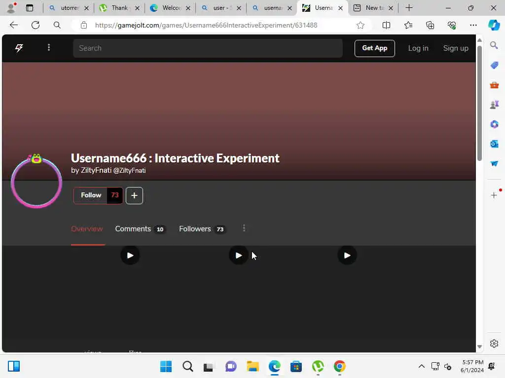The width and height of the screenshot is (505, 378).
Task: Open the Widgets panel icon
Action: coord(14,366)
